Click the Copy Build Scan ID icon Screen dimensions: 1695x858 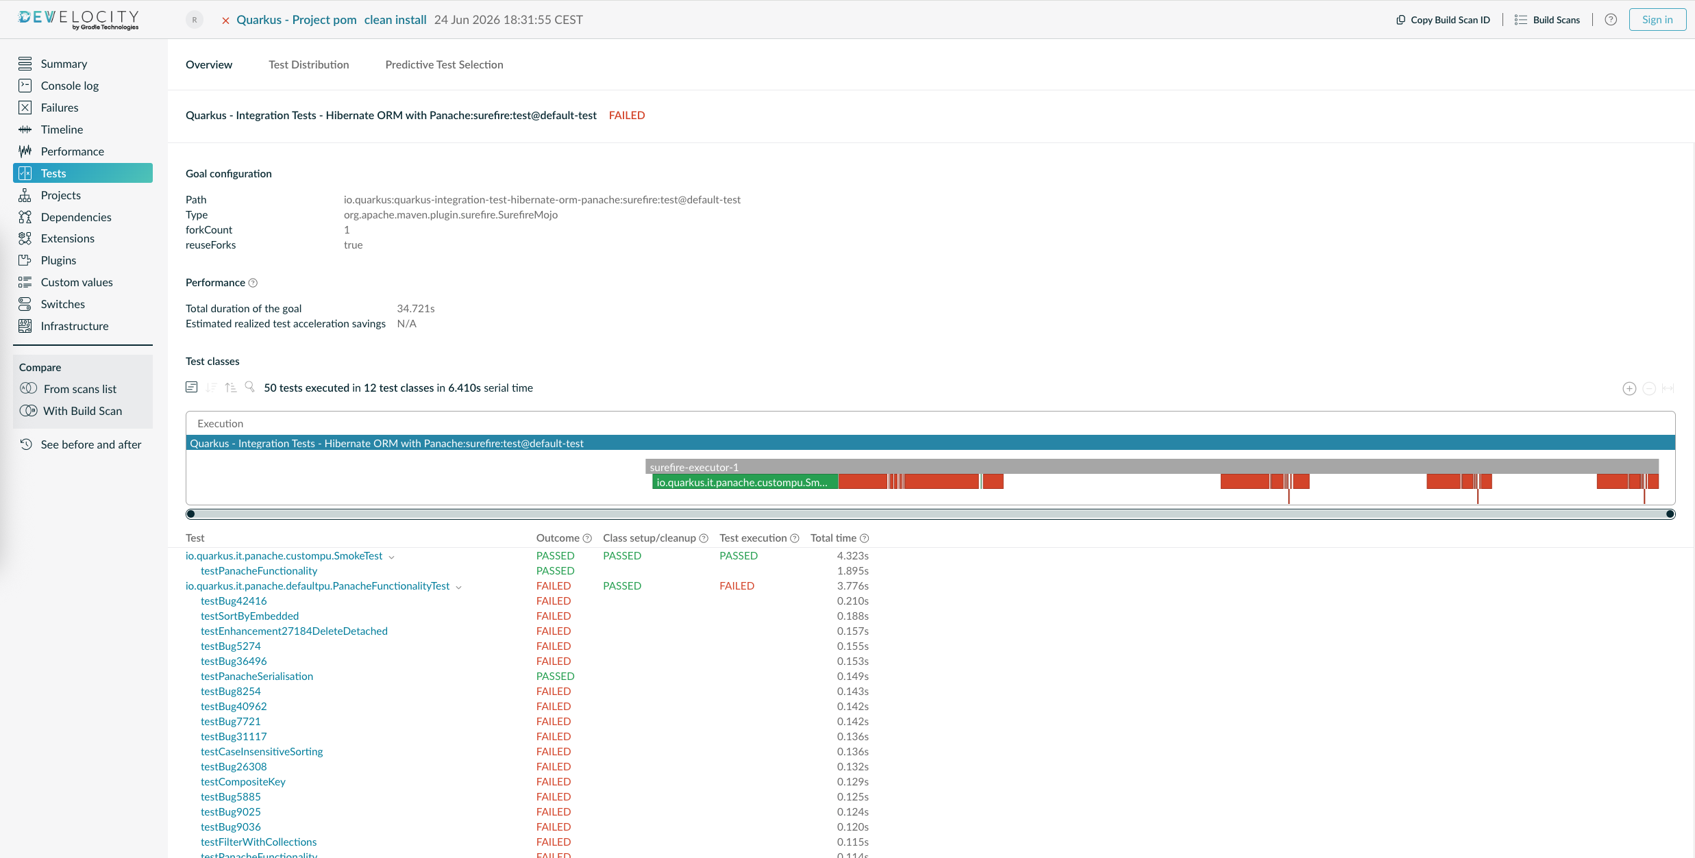[1400, 20]
